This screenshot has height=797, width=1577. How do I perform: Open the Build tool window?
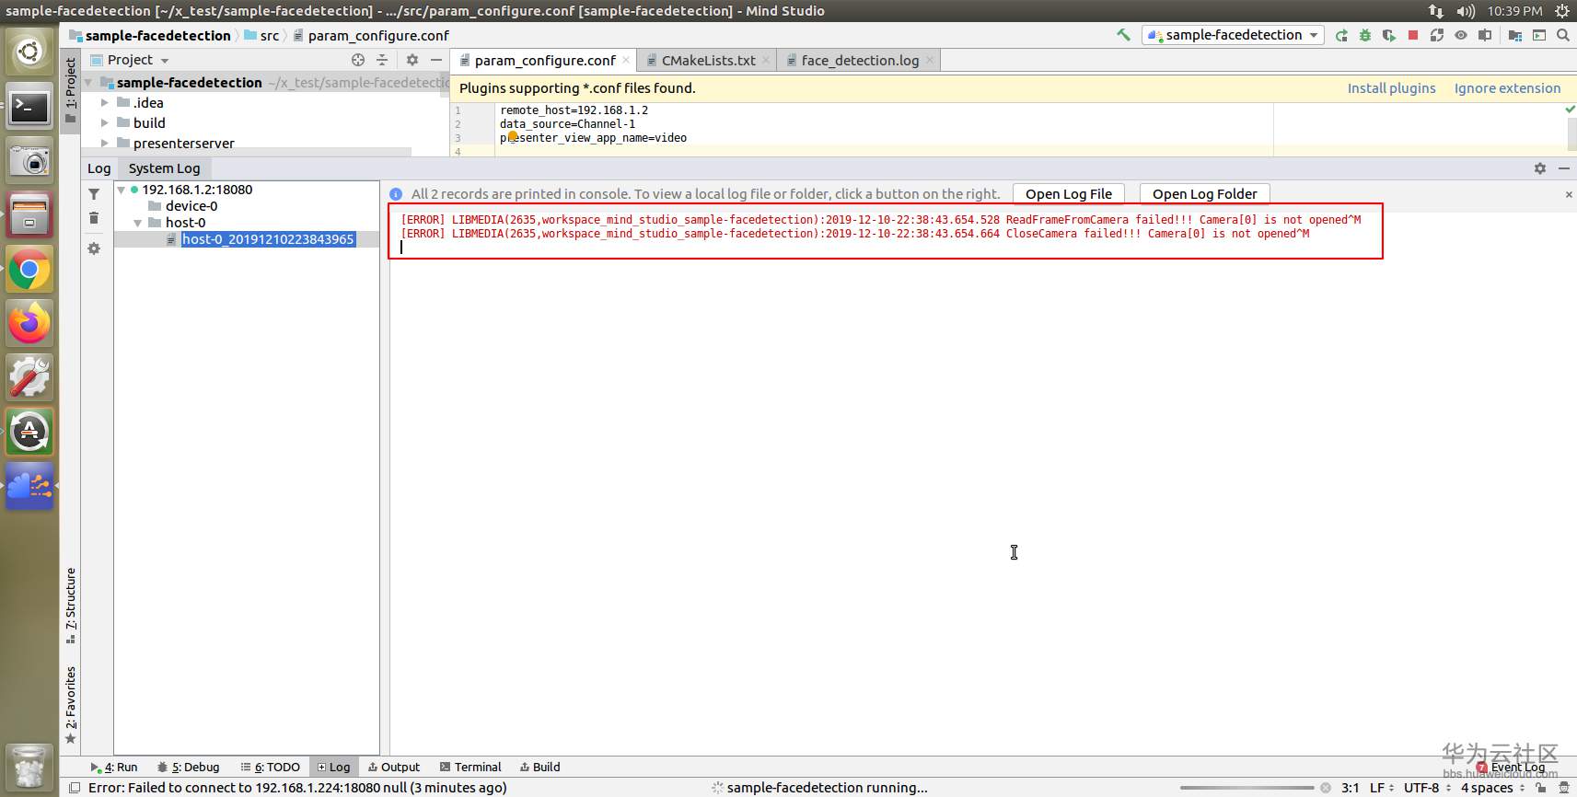[x=539, y=767]
